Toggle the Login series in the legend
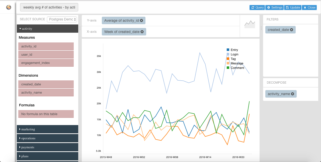 point(234,54)
